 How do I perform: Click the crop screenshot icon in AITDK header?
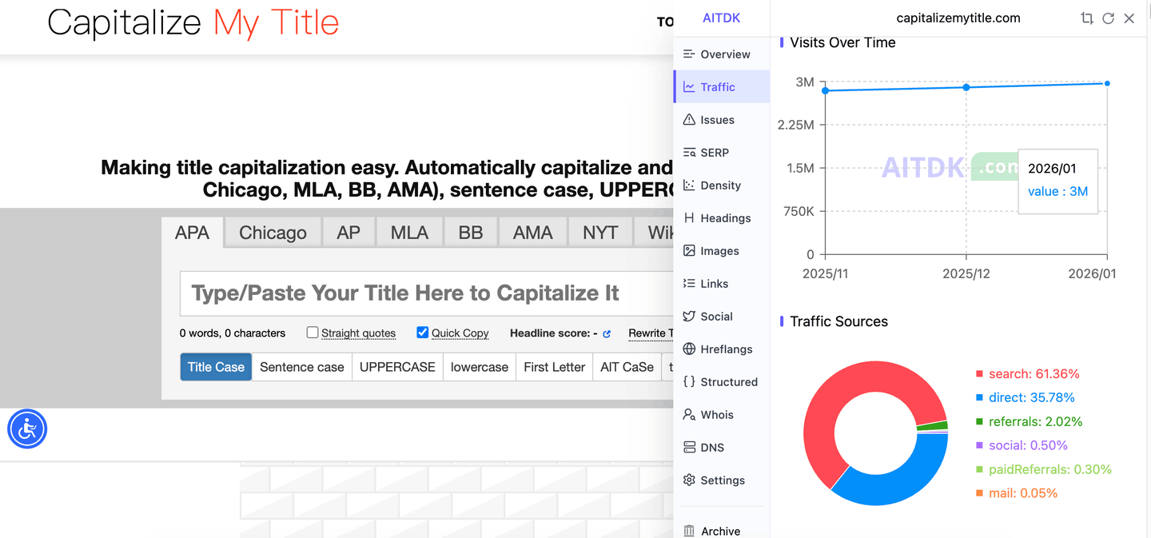coord(1086,18)
